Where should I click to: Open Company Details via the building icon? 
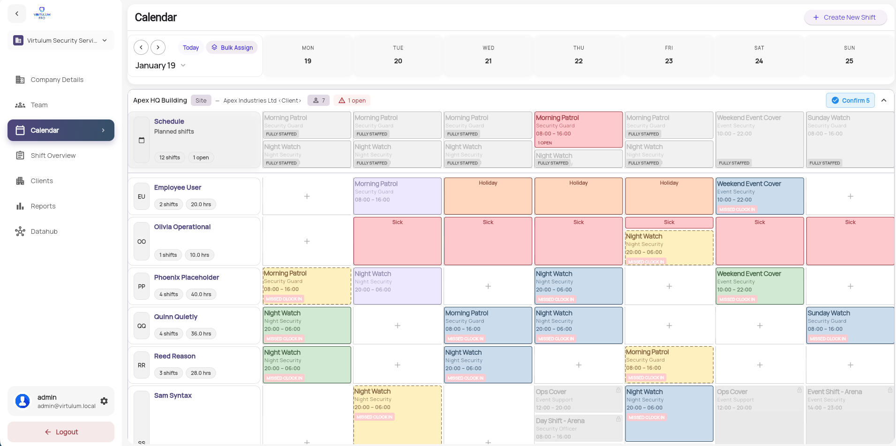(x=21, y=80)
